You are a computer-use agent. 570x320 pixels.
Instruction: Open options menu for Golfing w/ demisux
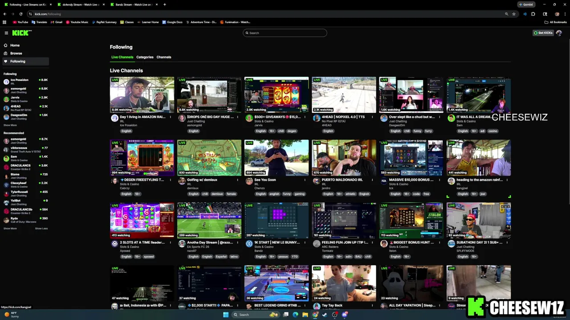point(238,180)
